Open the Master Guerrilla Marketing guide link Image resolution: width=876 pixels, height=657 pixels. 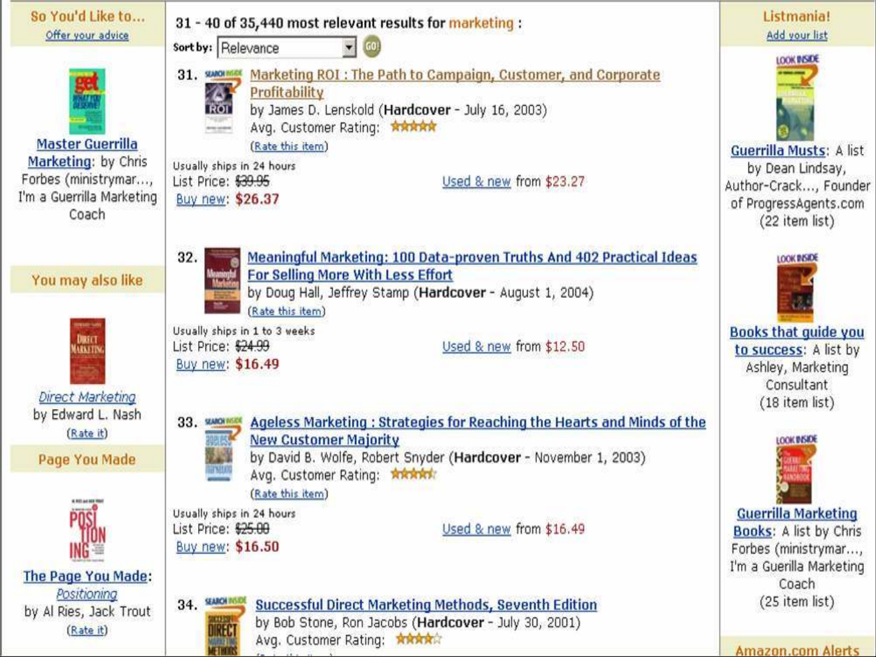pyautogui.click(x=86, y=145)
